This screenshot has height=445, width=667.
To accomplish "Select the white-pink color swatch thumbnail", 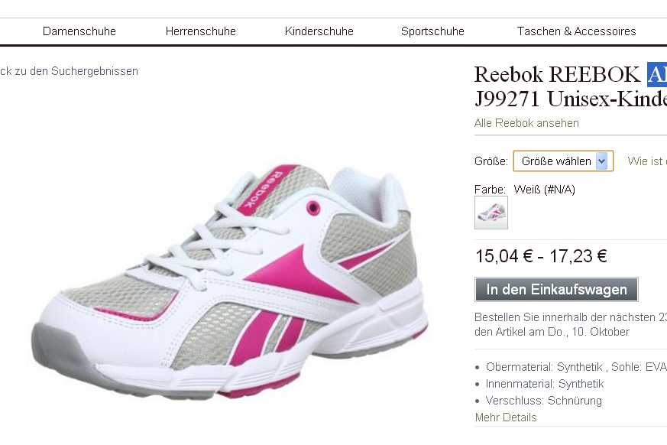I will [x=491, y=213].
